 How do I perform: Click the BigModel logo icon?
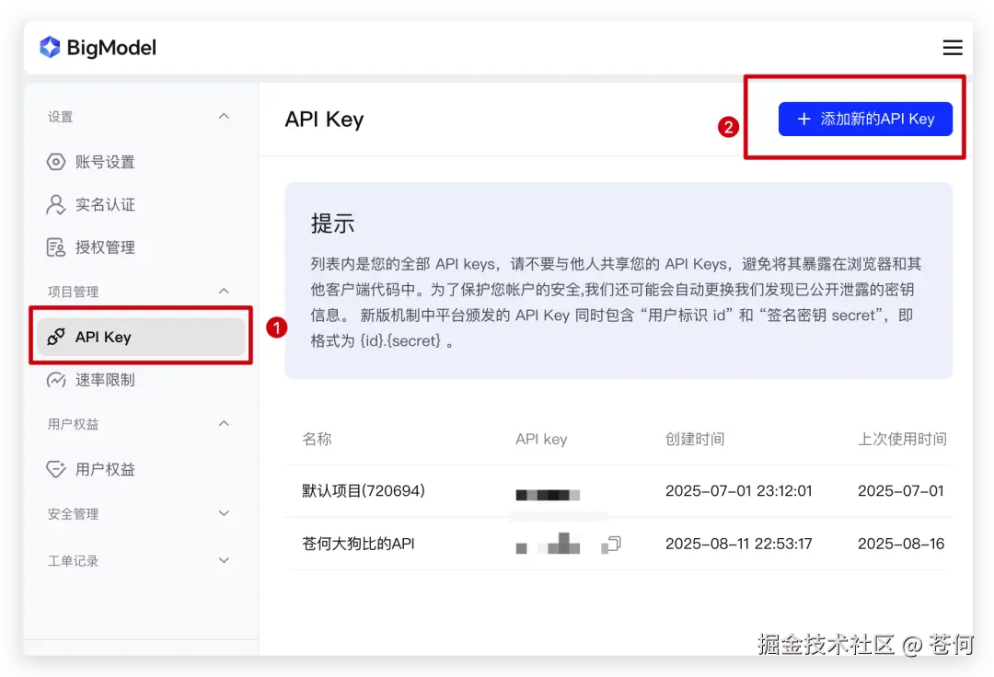[50, 47]
